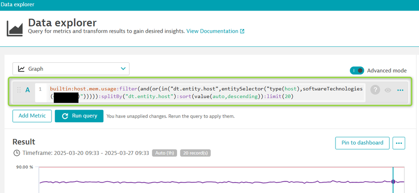Image resolution: width=419 pixels, height=193 pixels.
Task: Click the clock icon next to Timeframe
Action: pos(16,153)
